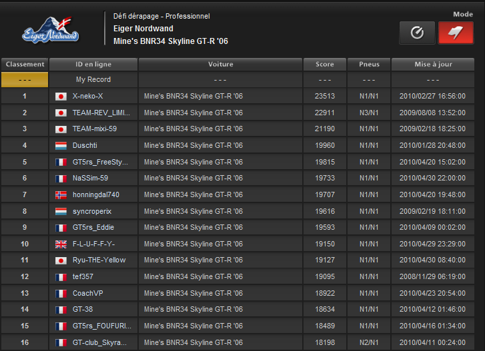Viewport: 485px width, 351px height.
Task: Select score 18198
Action: pos(325,342)
